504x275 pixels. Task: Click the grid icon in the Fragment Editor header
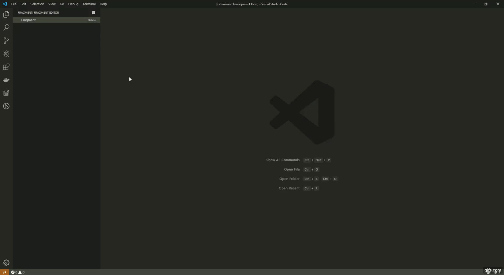93,13
